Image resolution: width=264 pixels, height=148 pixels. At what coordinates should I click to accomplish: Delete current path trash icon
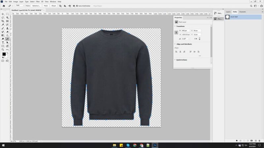point(259,141)
